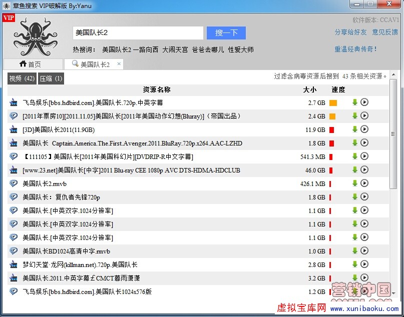Click the 重温经典传奇 link

(x=356, y=49)
